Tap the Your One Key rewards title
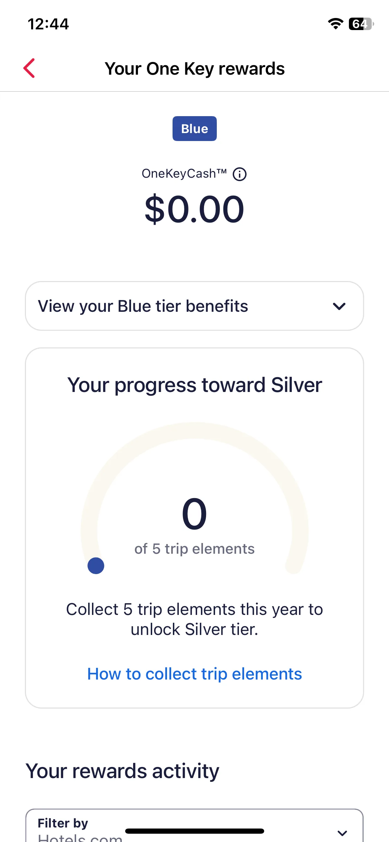The width and height of the screenshot is (389, 842). click(x=195, y=68)
